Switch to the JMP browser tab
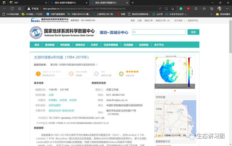Image resolution: width=232 pixels, height=146 pixels. point(28,3)
